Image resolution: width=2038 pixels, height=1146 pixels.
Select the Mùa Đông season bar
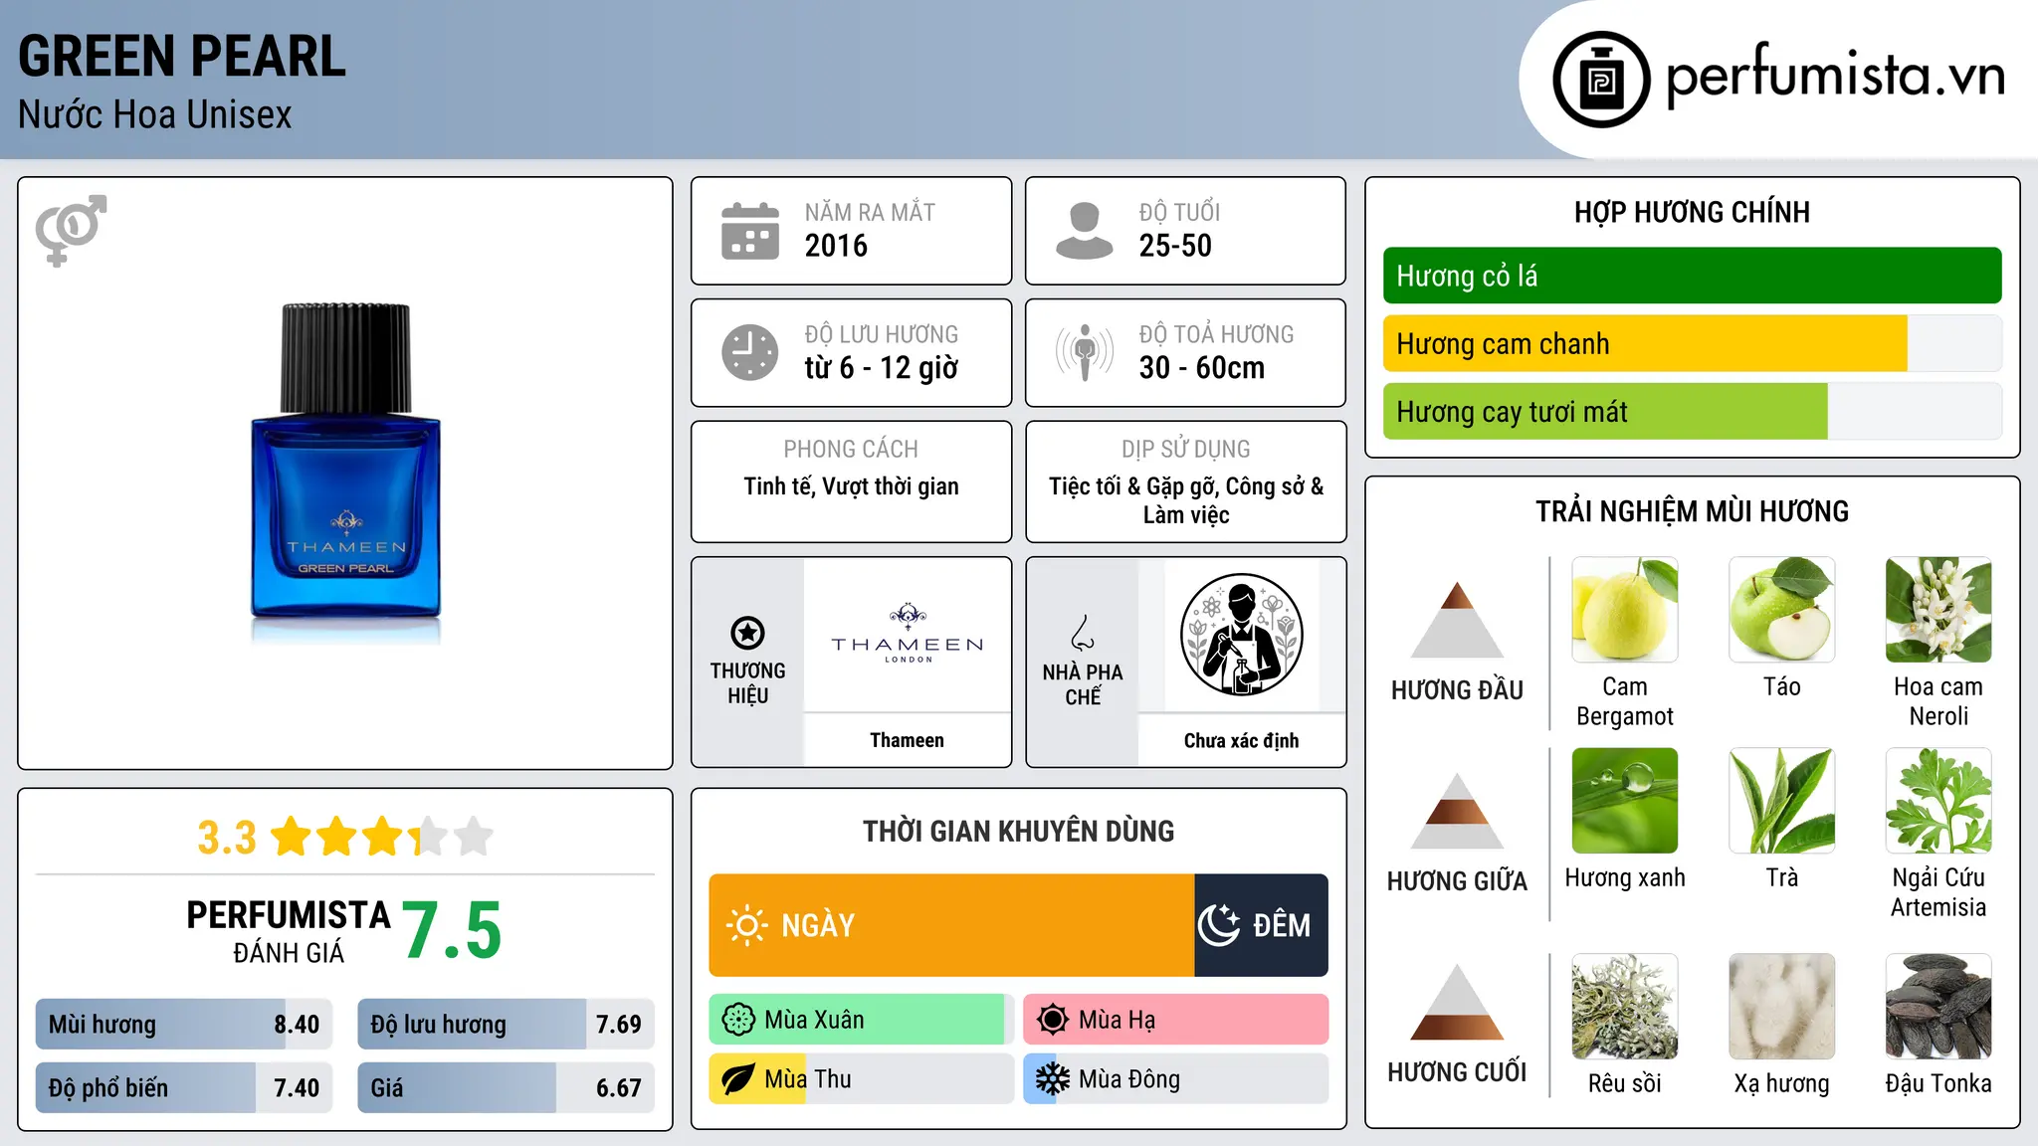coord(1175,1079)
